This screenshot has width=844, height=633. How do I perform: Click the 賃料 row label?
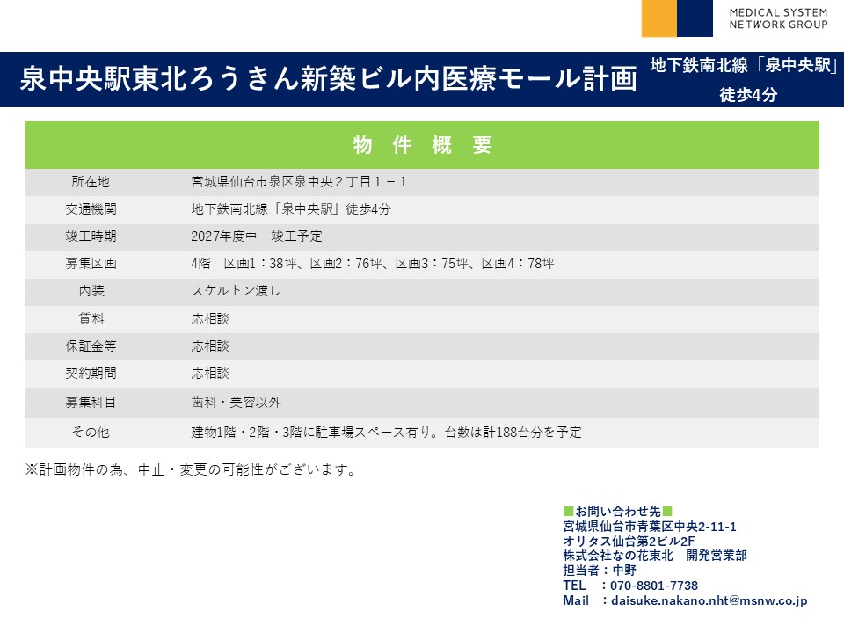coord(91,318)
